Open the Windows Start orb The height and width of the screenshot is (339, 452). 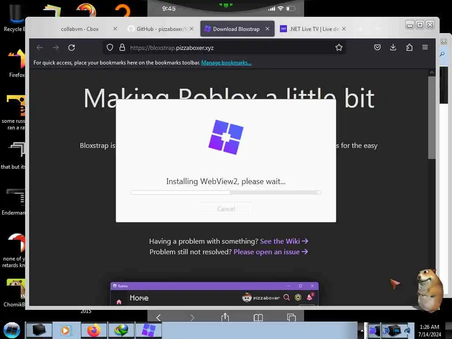click(x=11, y=330)
